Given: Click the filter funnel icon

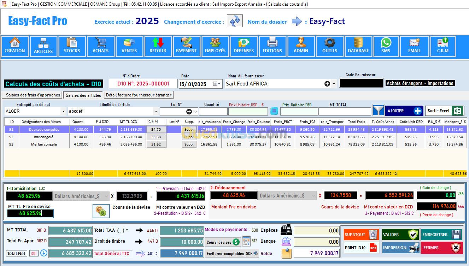Looking at the screenshot, I should point(378,111).
